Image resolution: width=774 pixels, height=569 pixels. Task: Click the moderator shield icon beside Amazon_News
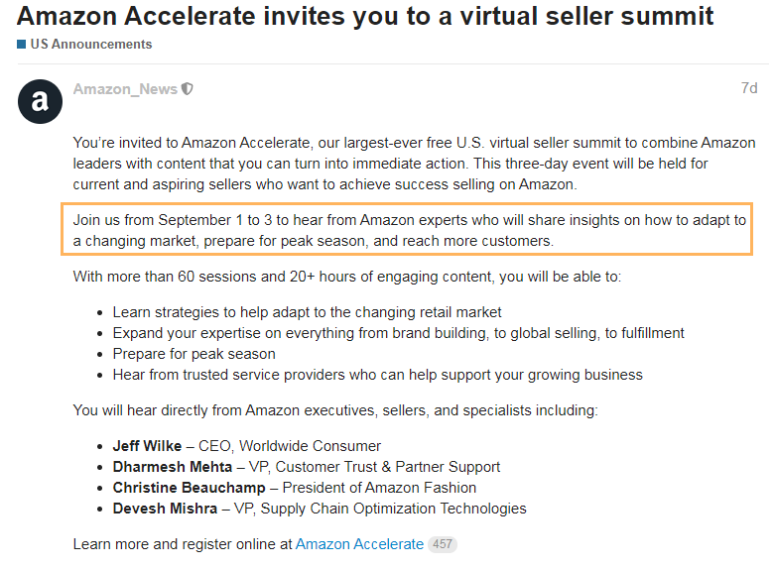pyautogui.click(x=188, y=89)
